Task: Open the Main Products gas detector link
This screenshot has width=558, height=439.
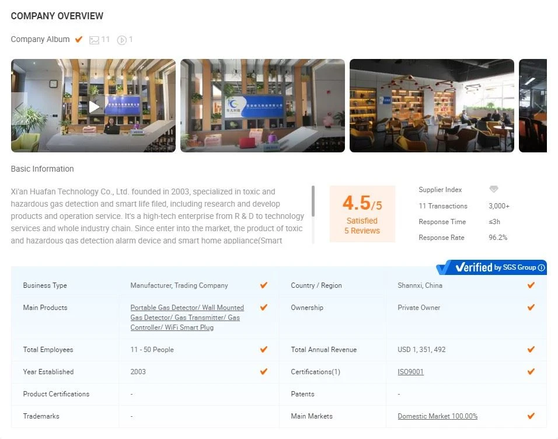Action: pyautogui.click(x=187, y=317)
